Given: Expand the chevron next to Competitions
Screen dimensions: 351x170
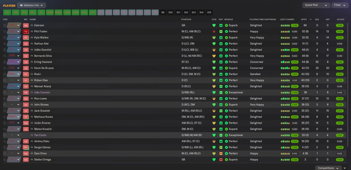Looking at the screenshot, I should point(345,168).
